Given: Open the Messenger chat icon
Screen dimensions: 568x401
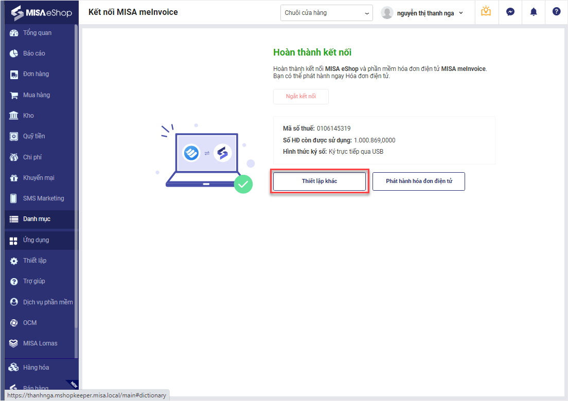Looking at the screenshot, I should pyautogui.click(x=510, y=12).
